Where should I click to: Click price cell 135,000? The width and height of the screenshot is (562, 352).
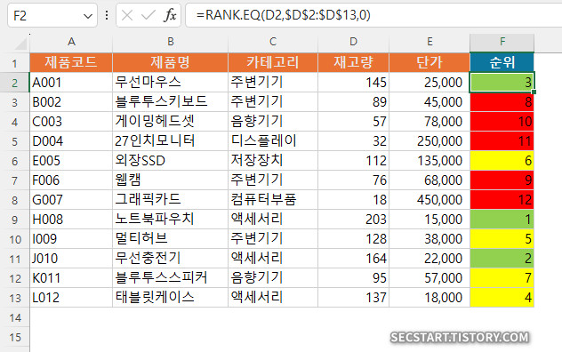coord(430,161)
